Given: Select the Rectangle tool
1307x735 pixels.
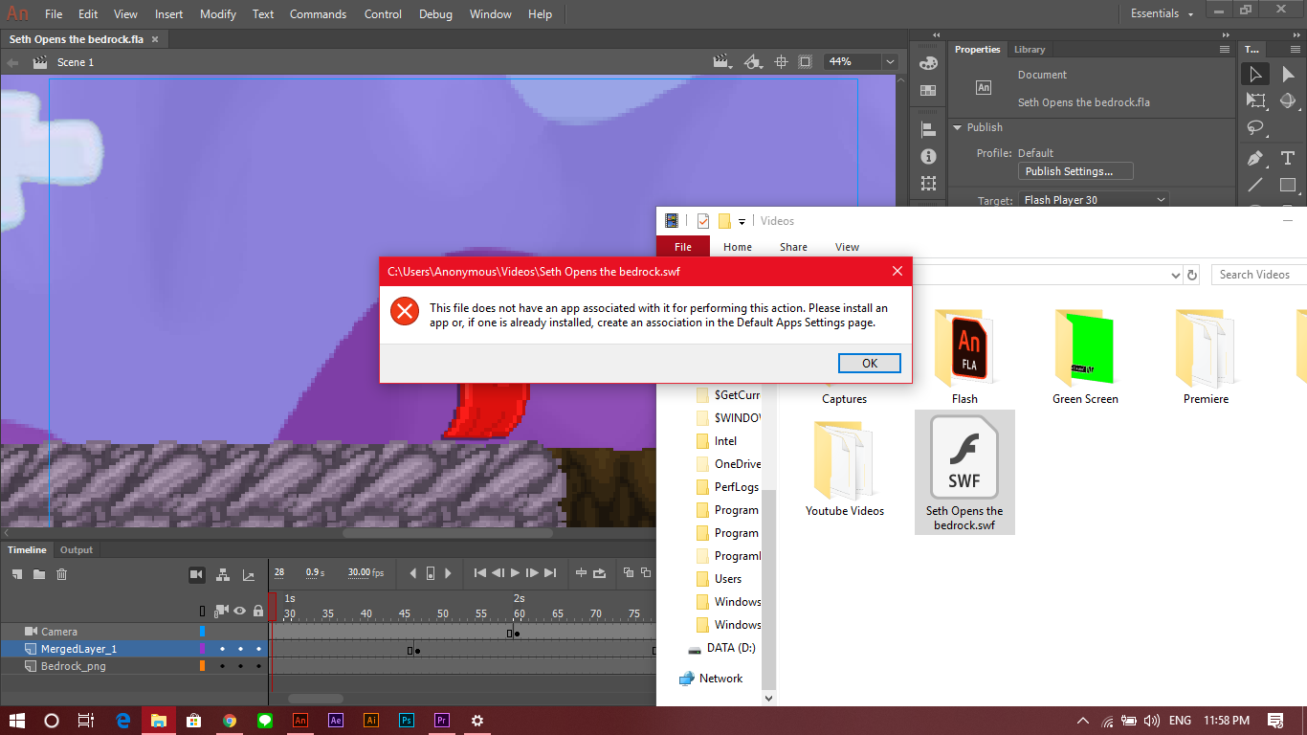Looking at the screenshot, I should click(x=1288, y=185).
